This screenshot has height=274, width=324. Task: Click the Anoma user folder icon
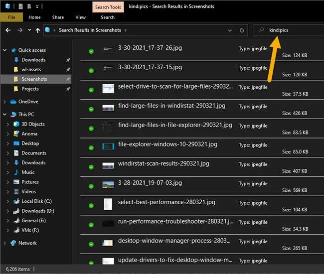(16, 134)
